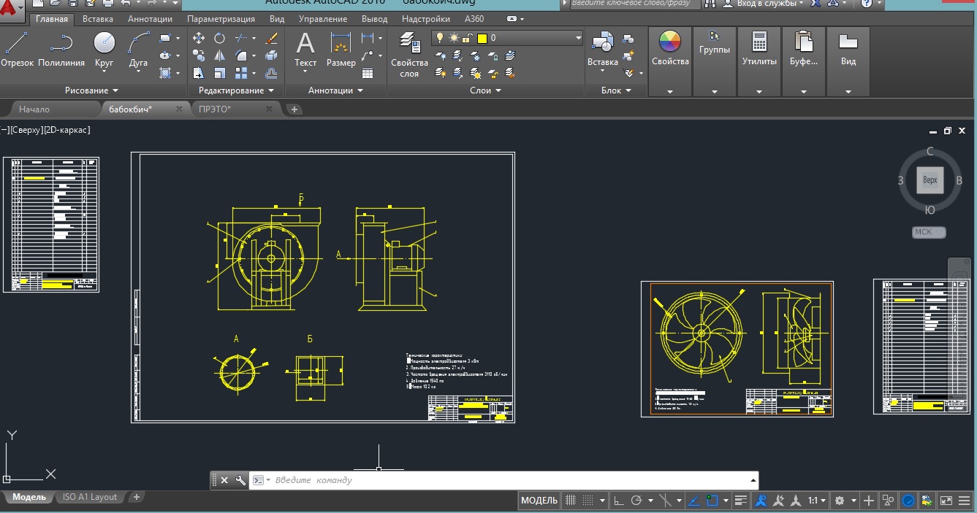The image size is (977, 513).
Task: Click the Move tool icon
Action: tap(199, 38)
